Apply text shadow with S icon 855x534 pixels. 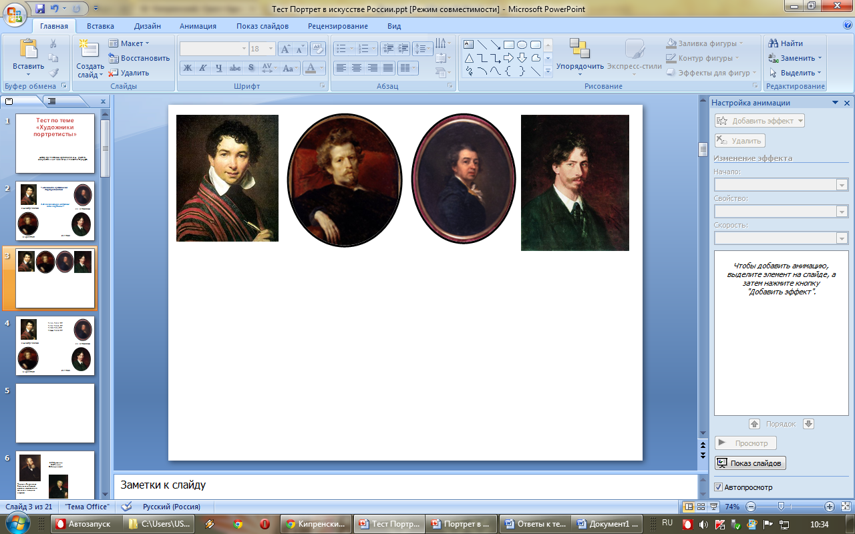(250, 68)
